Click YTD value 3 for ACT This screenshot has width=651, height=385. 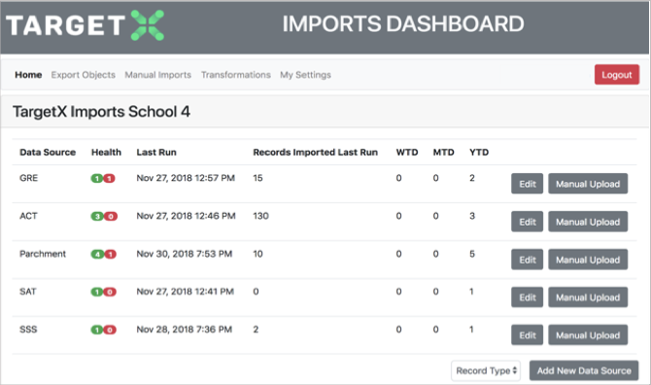point(472,216)
